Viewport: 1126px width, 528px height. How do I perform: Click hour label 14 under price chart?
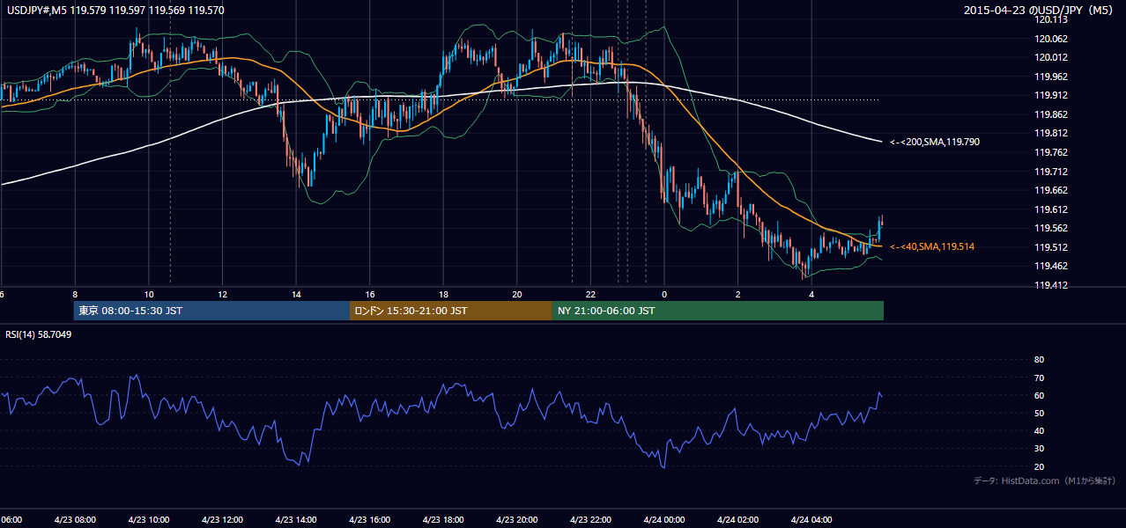296,295
